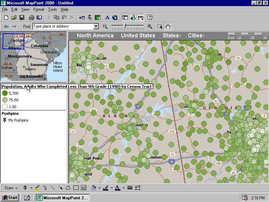The width and height of the screenshot is (269, 202).
Task: Click the globe with magnifier icon
Action: 115,18
